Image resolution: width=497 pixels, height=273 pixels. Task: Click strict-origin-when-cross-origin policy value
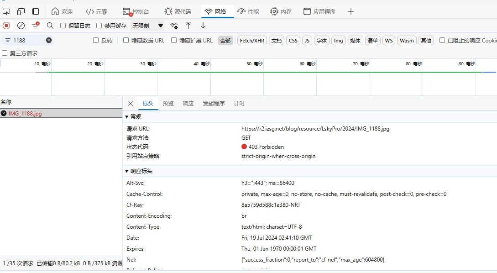pyautogui.click(x=278, y=156)
